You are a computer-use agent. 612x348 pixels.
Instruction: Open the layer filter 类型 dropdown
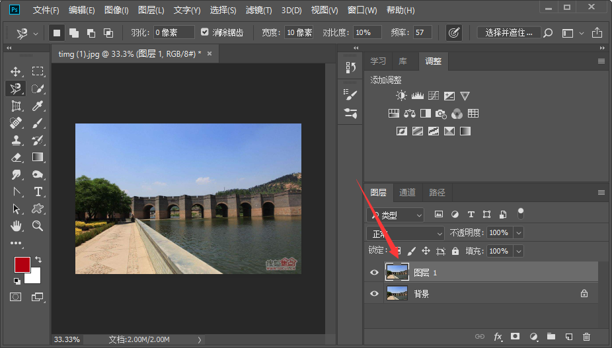(x=396, y=215)
